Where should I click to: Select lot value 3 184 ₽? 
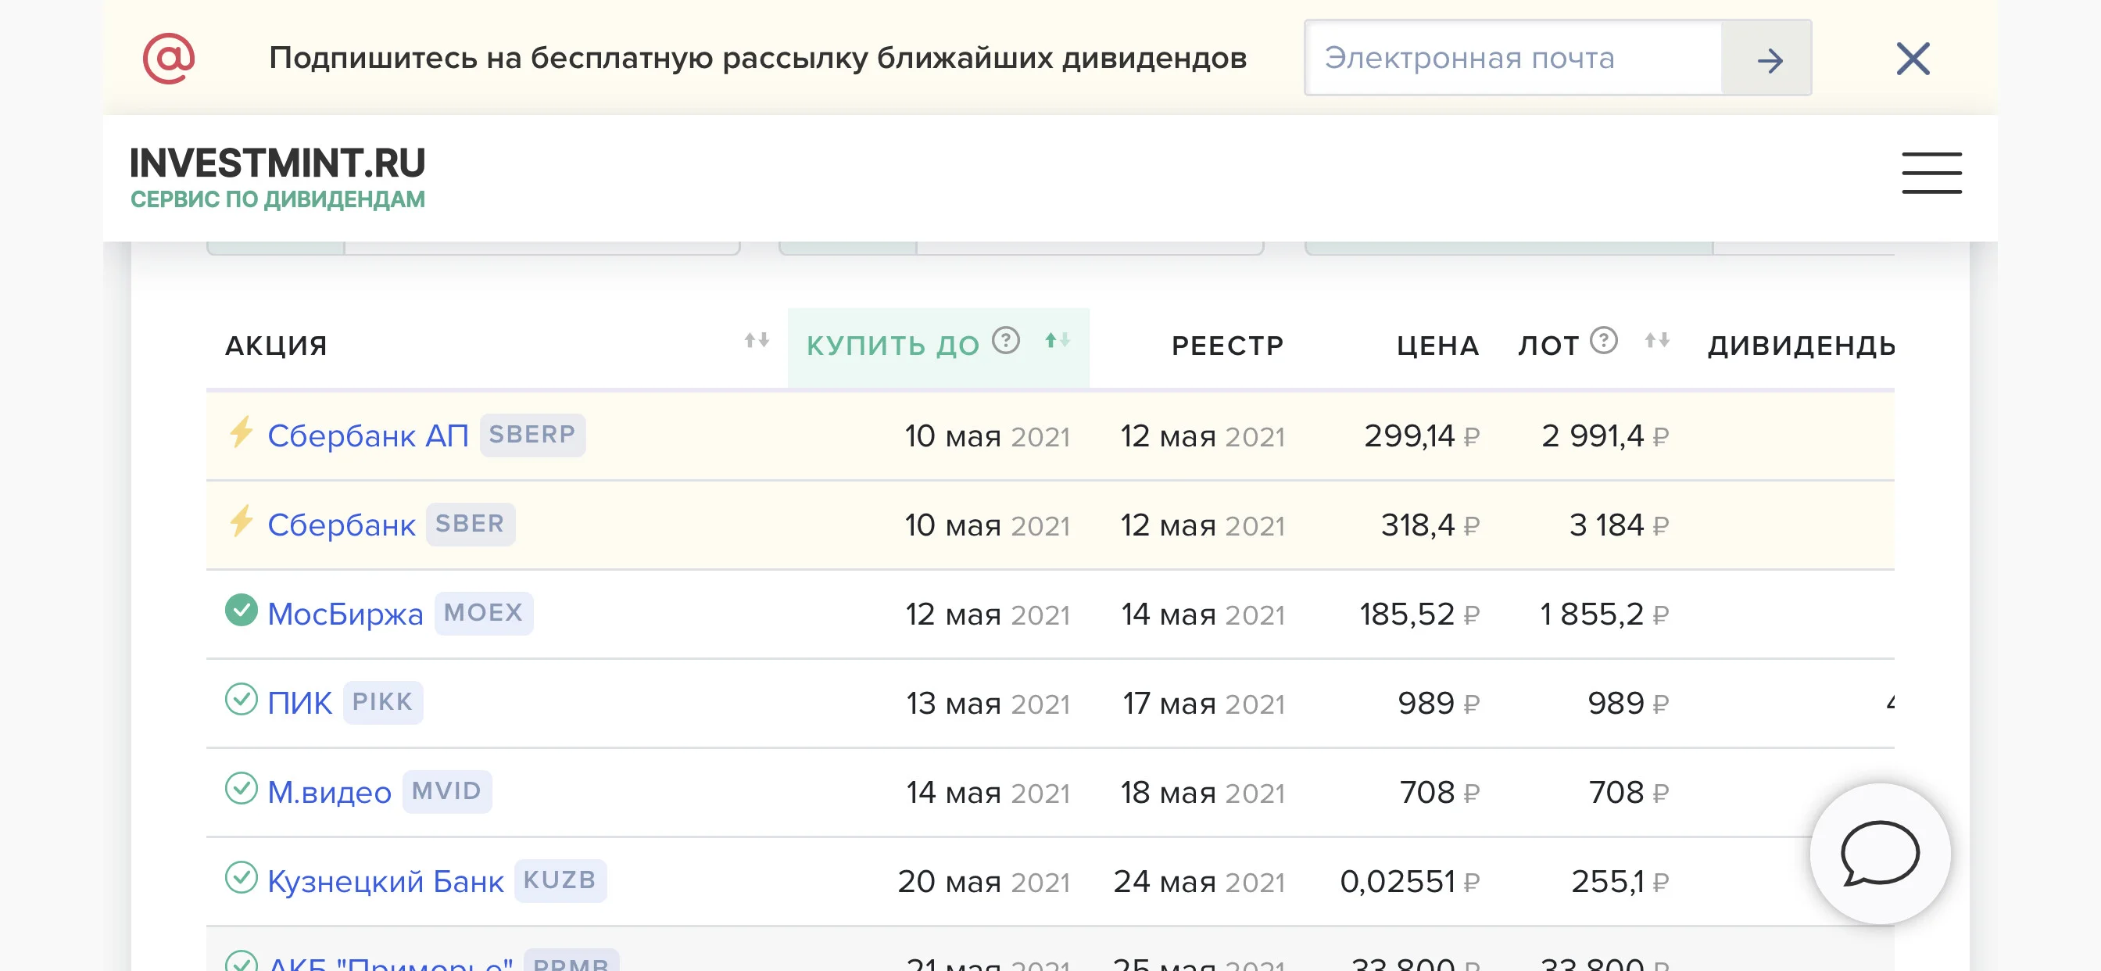(x=1618, y=525)
